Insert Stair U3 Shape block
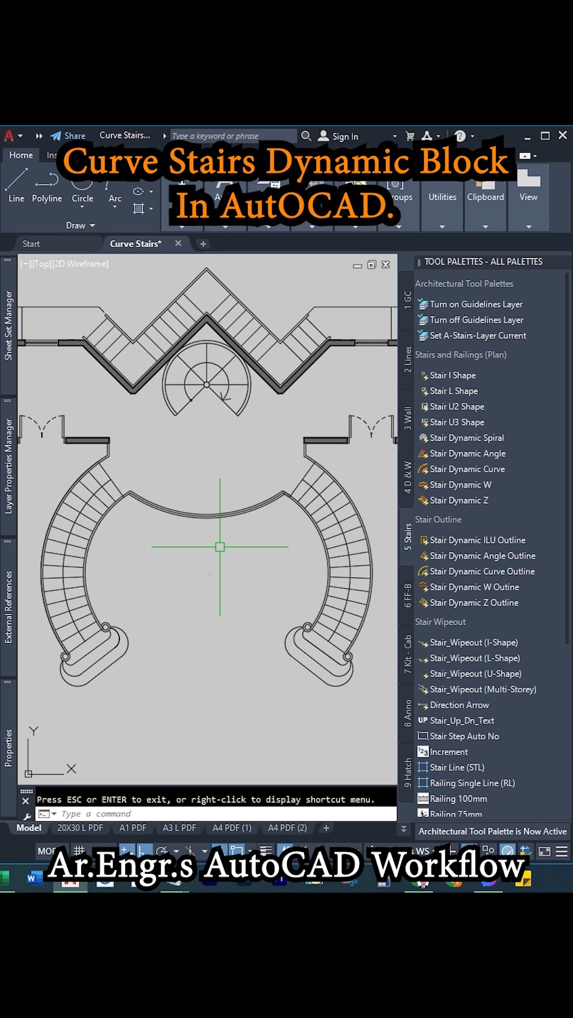Screen dimensions: 573x1018 tap(453, 422)
